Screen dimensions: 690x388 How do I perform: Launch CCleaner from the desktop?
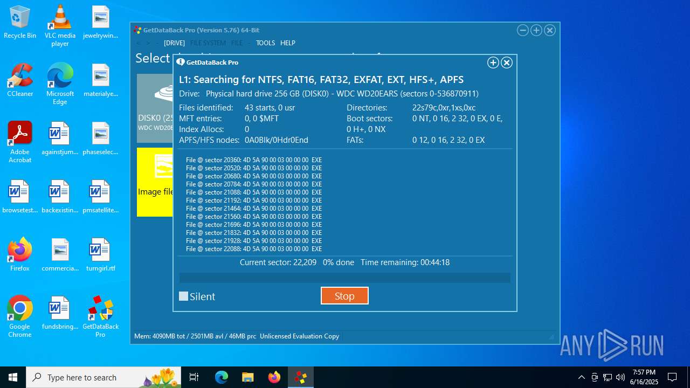click(x=20, y=80)
